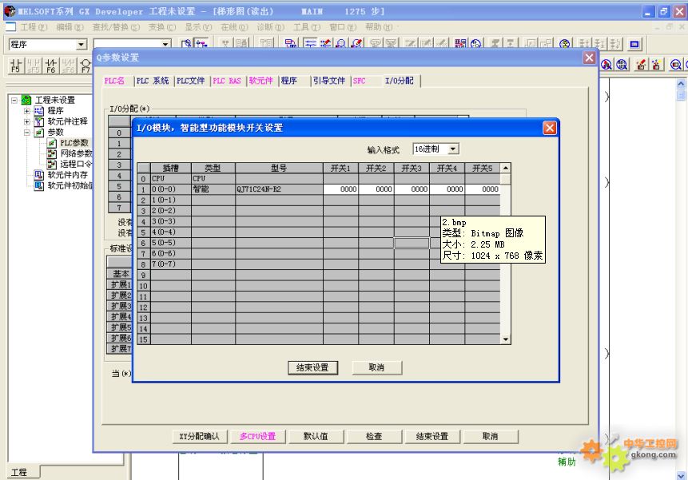Image resolution: width=688 pixels, height=480 pixels.
Task: Click the document-with-magnifier icon after the empty combo box
Action: [x=186, y=44]
